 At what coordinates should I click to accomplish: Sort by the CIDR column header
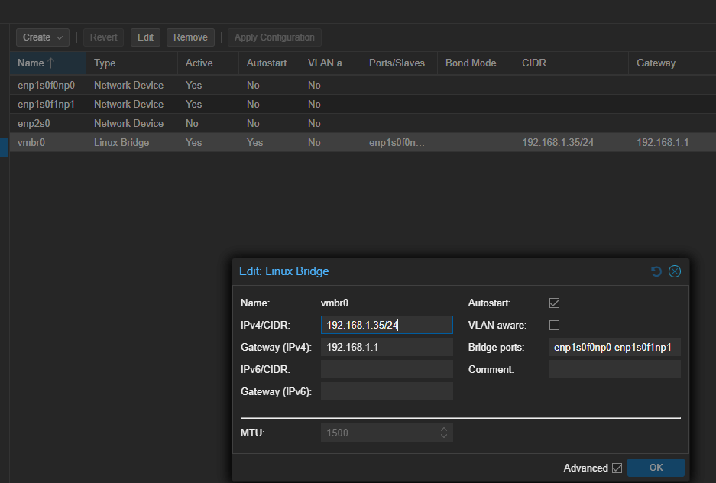coord(534,63)
